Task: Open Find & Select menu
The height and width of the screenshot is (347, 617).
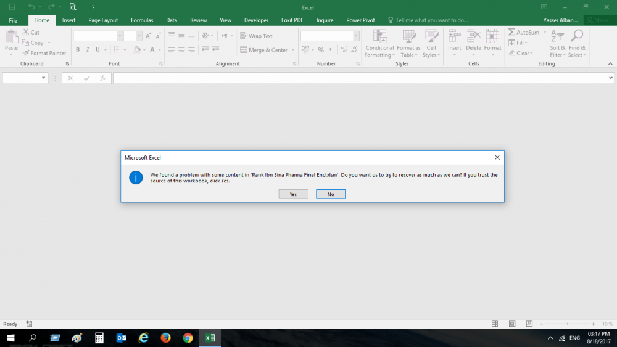Action: coord(577,44)
